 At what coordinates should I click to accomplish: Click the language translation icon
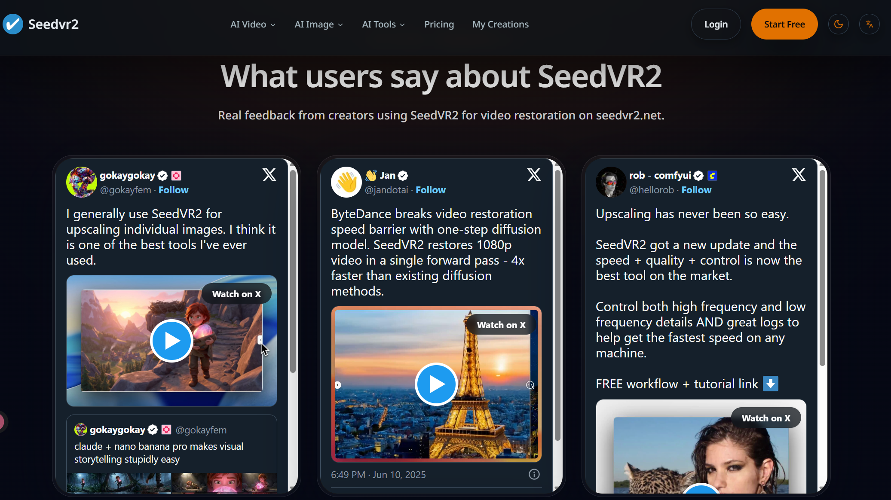[x=869, y=24]
